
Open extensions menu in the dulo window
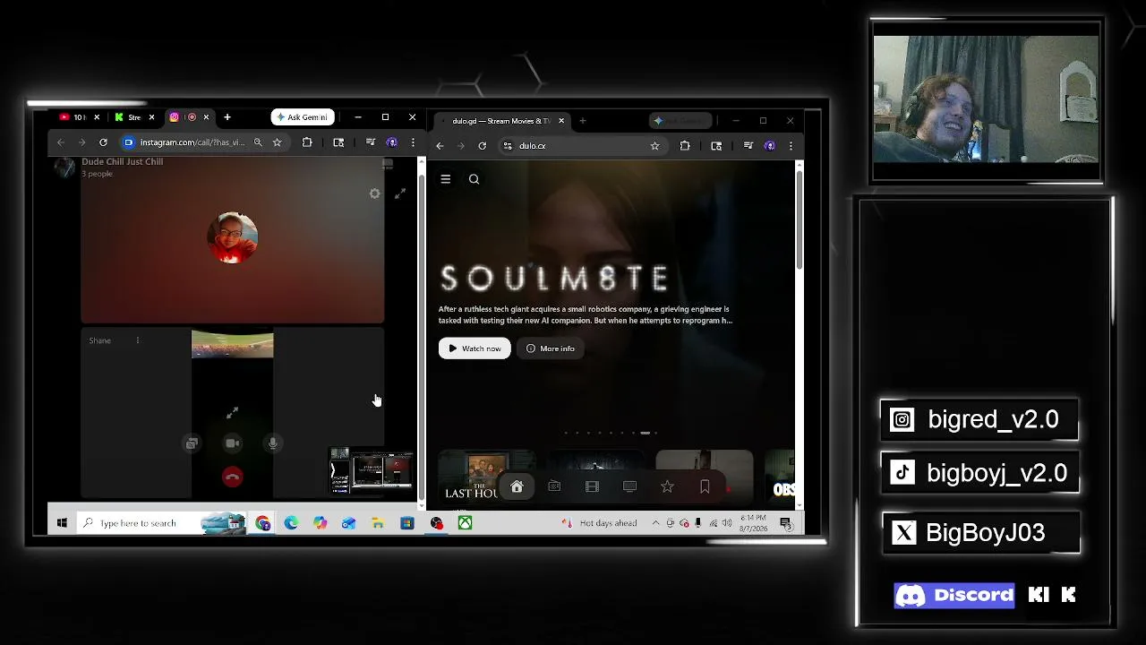[x=685, y=146]
